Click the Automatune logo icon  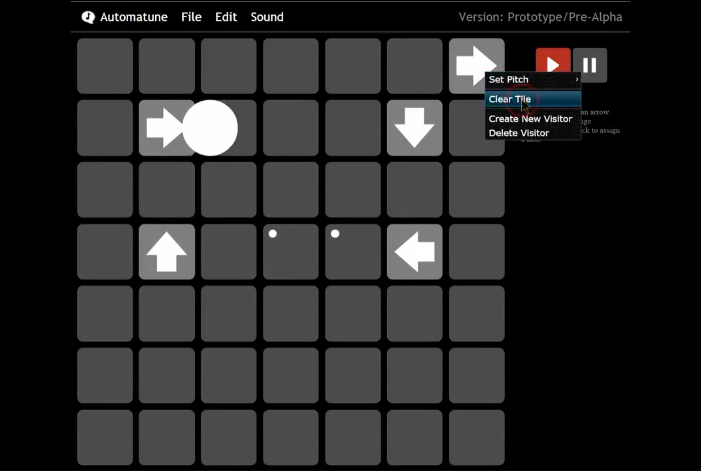coord(88,17)
